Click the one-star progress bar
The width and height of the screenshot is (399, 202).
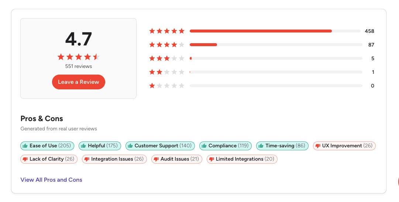(x=276, y=86)
